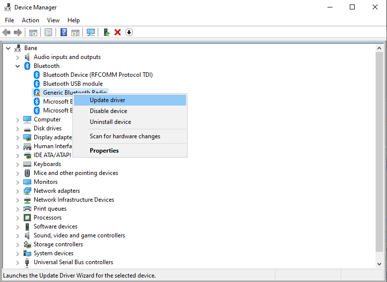The width and height of the screenshot is (387, 282).
Task: Expand the Monitors category
Action: (17, 182)
